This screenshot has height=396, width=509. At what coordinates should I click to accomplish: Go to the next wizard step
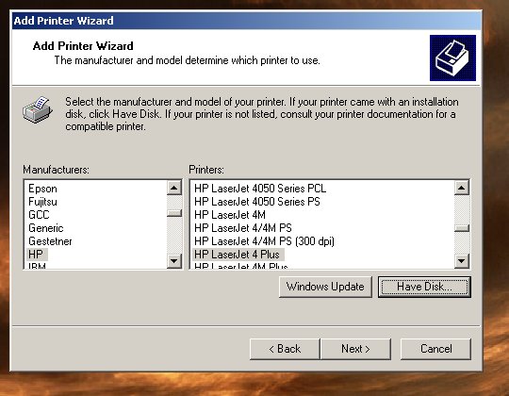(355, 349)
